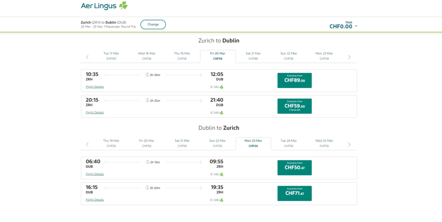Click the Aer Lingus shamrock logo
This screenshot has width=442, height=222.
(123, 6)
